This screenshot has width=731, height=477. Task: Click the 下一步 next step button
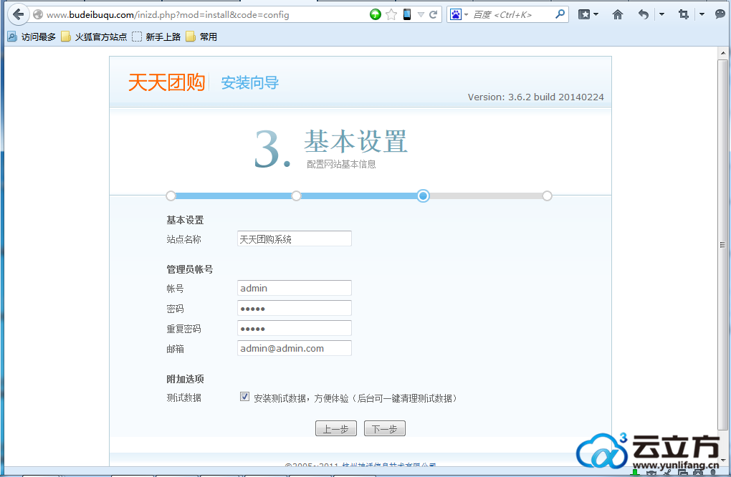[x=385, y=428]
